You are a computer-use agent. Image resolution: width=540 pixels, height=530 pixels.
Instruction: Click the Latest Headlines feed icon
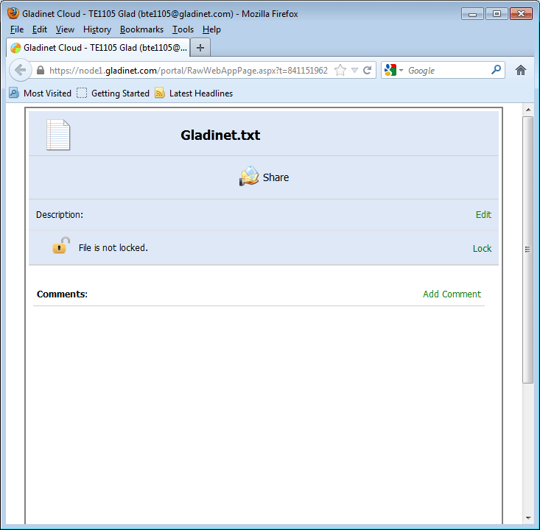[x=160, y=93]
